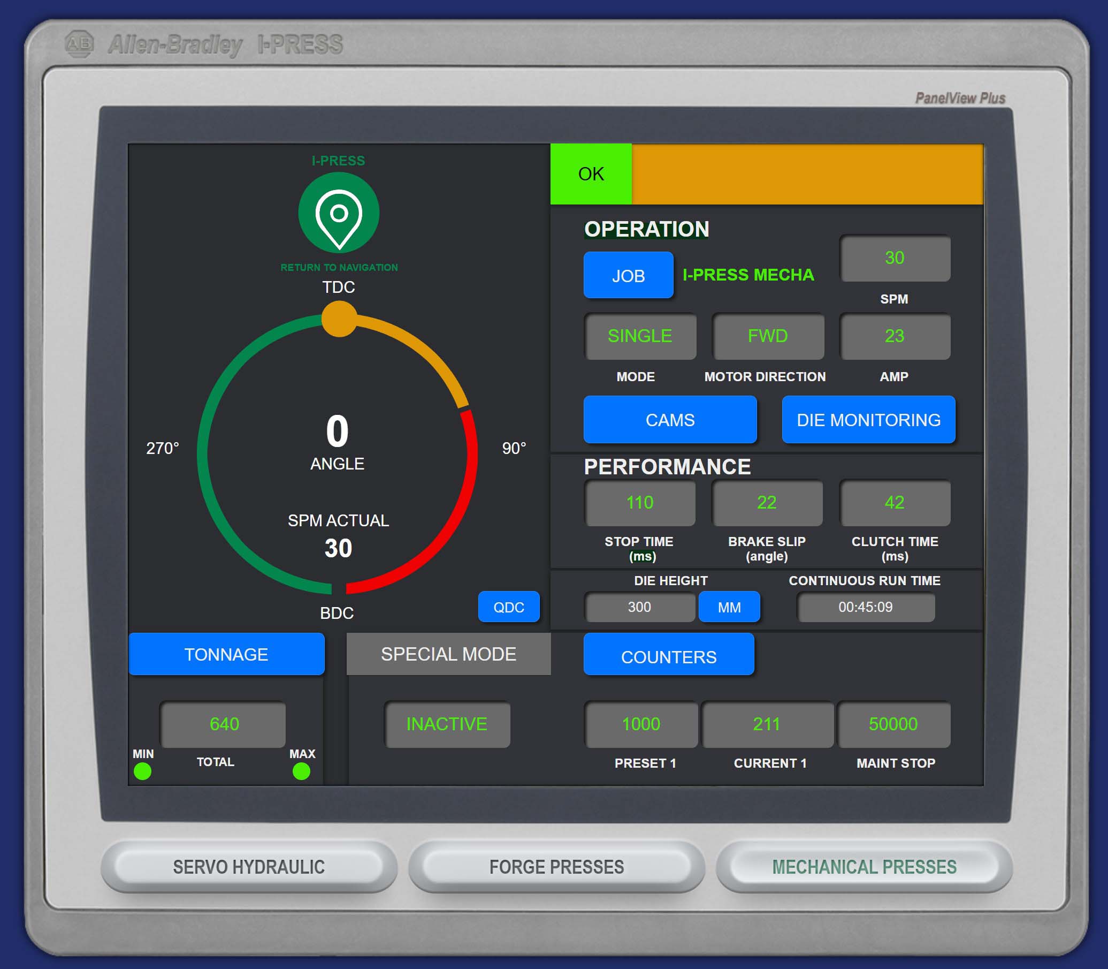Click the green I-PRESS title label
The image size is (1108, 969).
pos(339,160)
